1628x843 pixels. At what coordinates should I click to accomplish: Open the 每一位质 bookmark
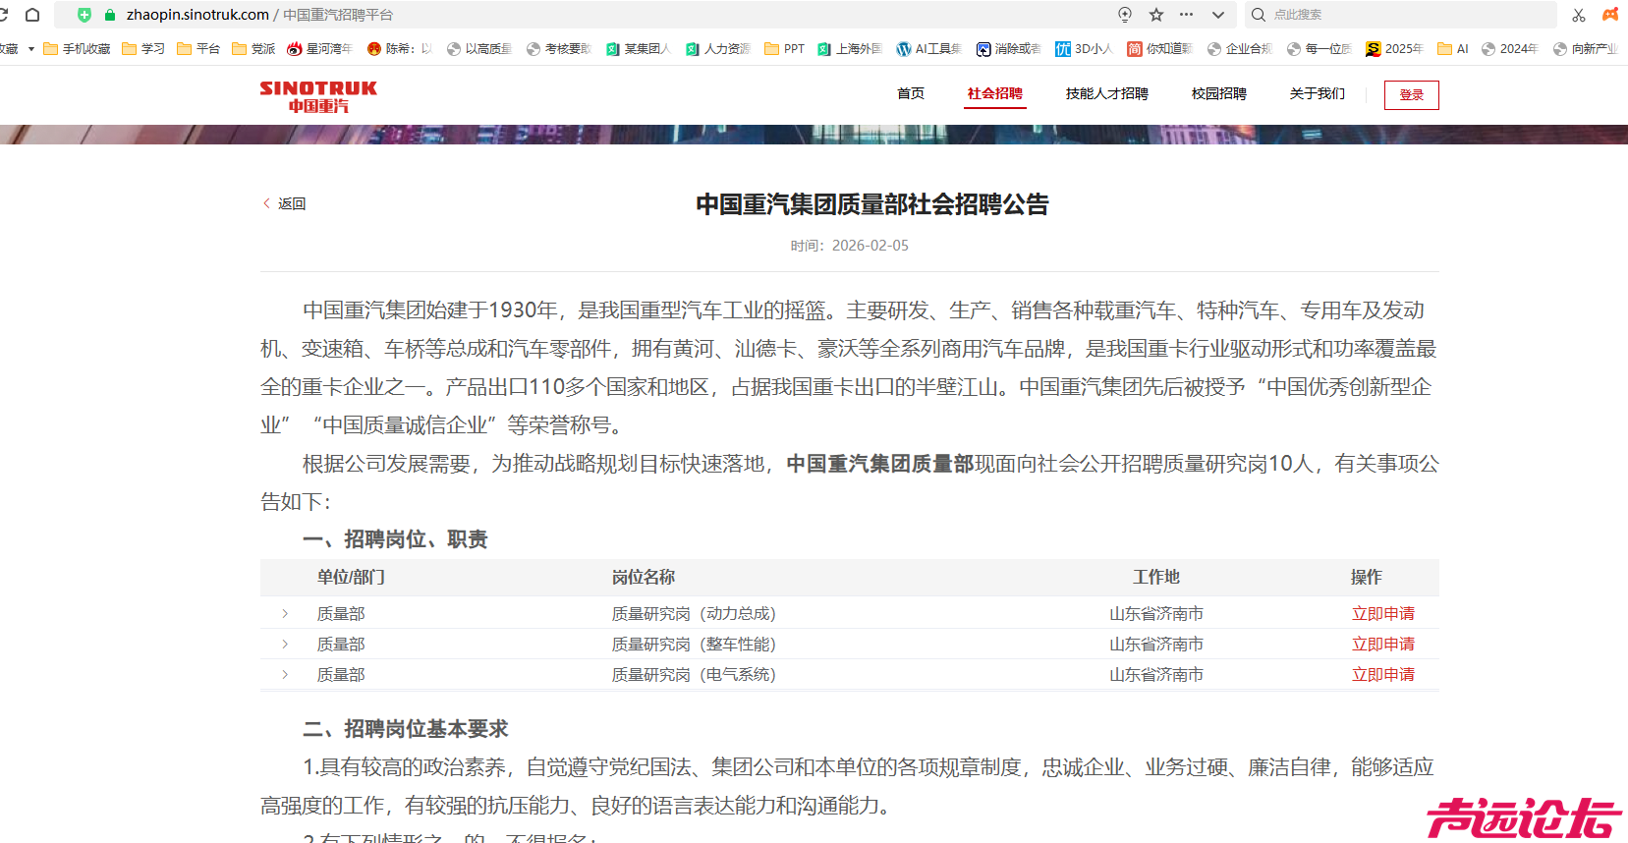(x=1319, y=48)
